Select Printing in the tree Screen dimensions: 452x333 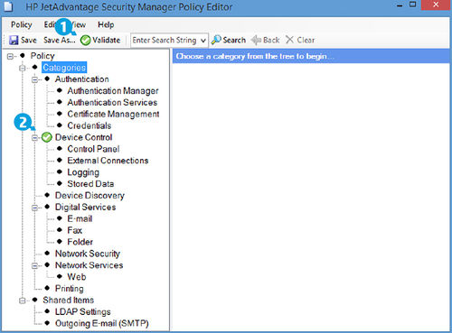pos(70,289)
